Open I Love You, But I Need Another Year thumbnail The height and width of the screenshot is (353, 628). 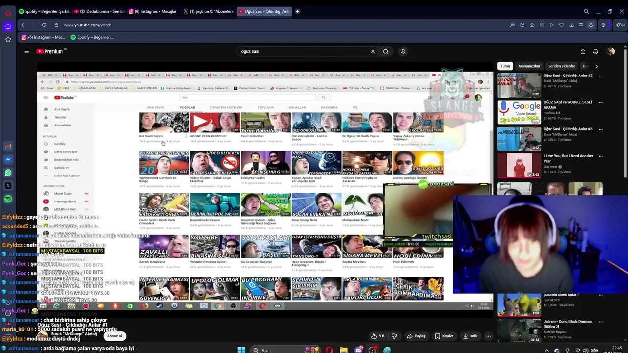point(520,166)
